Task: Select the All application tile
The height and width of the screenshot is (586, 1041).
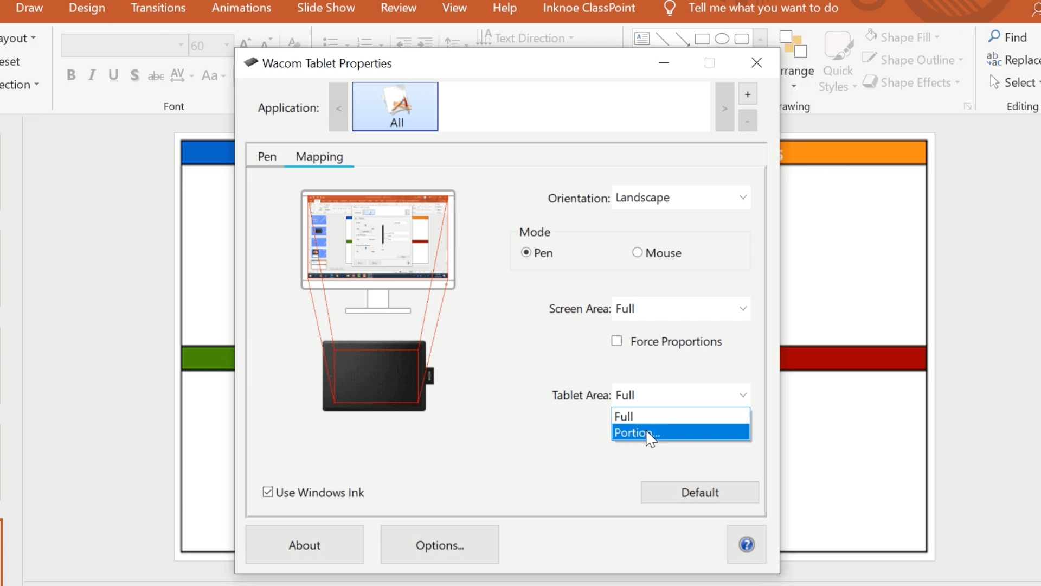Action: tap(395, 107)
